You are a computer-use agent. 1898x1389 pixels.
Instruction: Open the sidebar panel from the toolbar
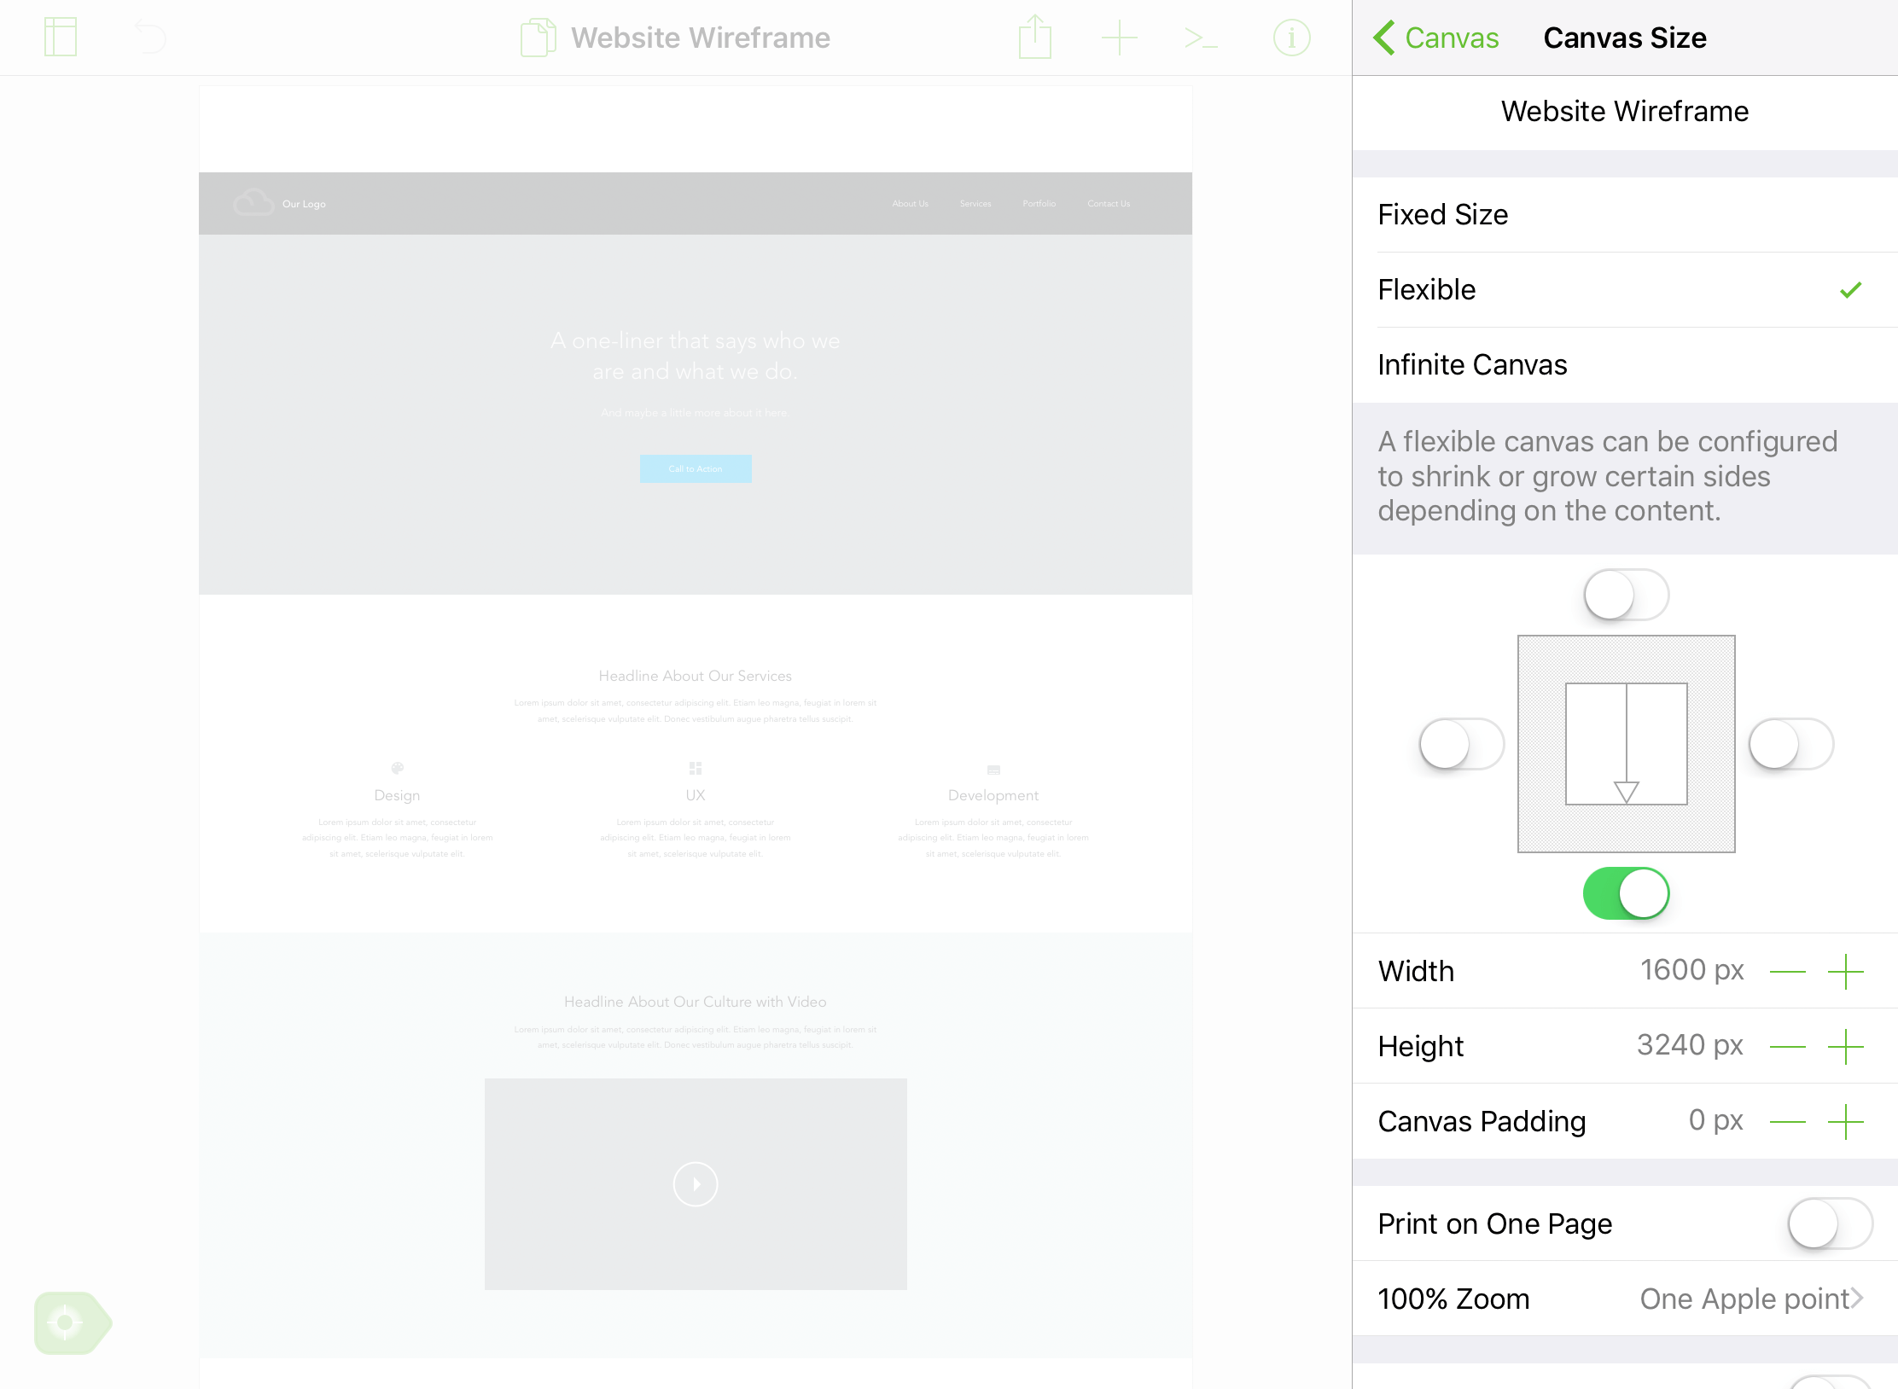[61, 37]
